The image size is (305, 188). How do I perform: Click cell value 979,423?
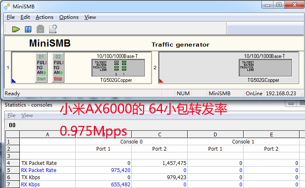pyautogui.click(x=177, y=178)
